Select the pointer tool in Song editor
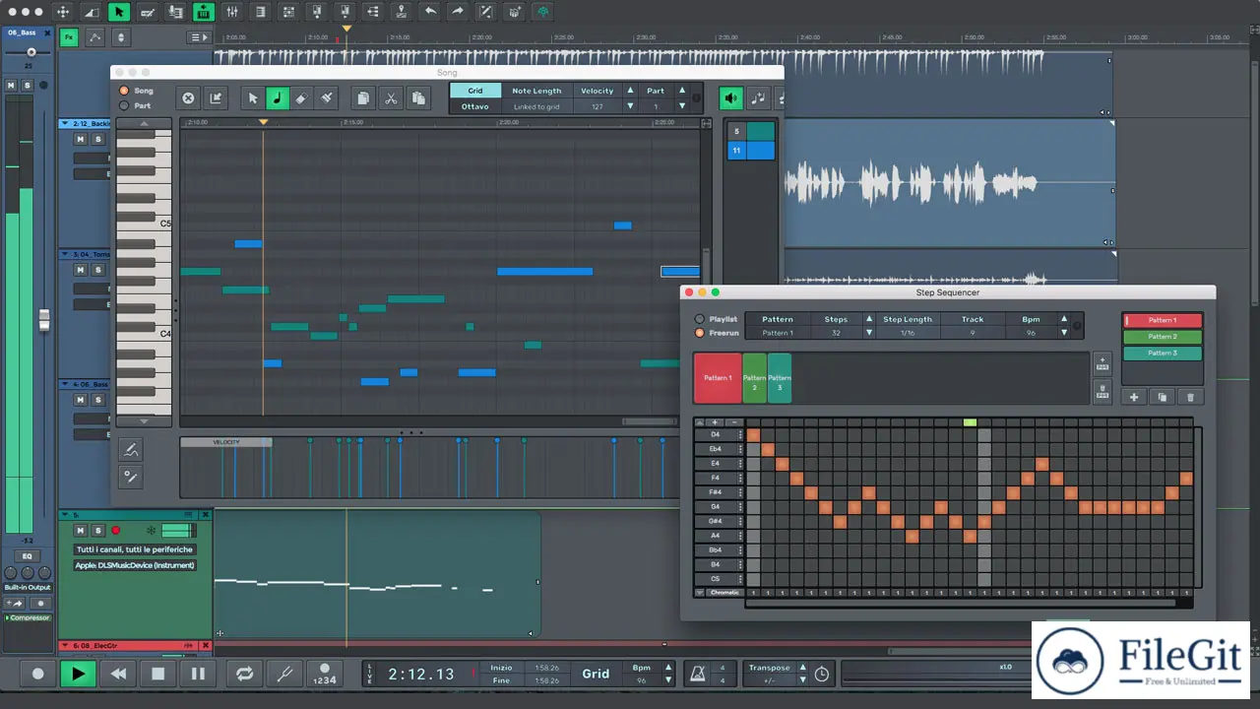 (252, 98)
